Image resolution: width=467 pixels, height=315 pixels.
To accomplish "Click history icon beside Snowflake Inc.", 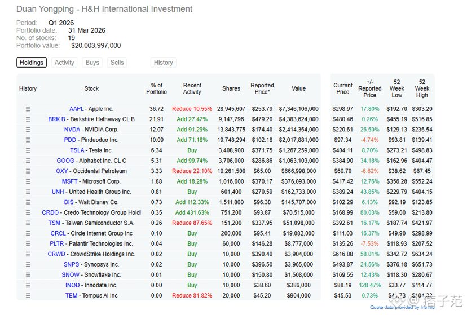I will pos(28,275).
